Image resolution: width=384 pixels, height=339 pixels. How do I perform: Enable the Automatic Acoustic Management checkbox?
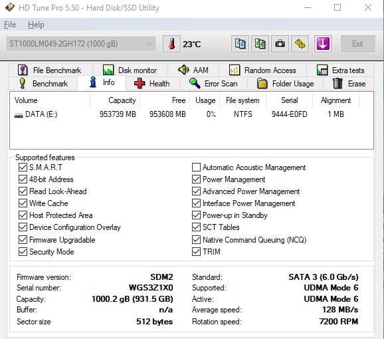[x=196, y=168]
